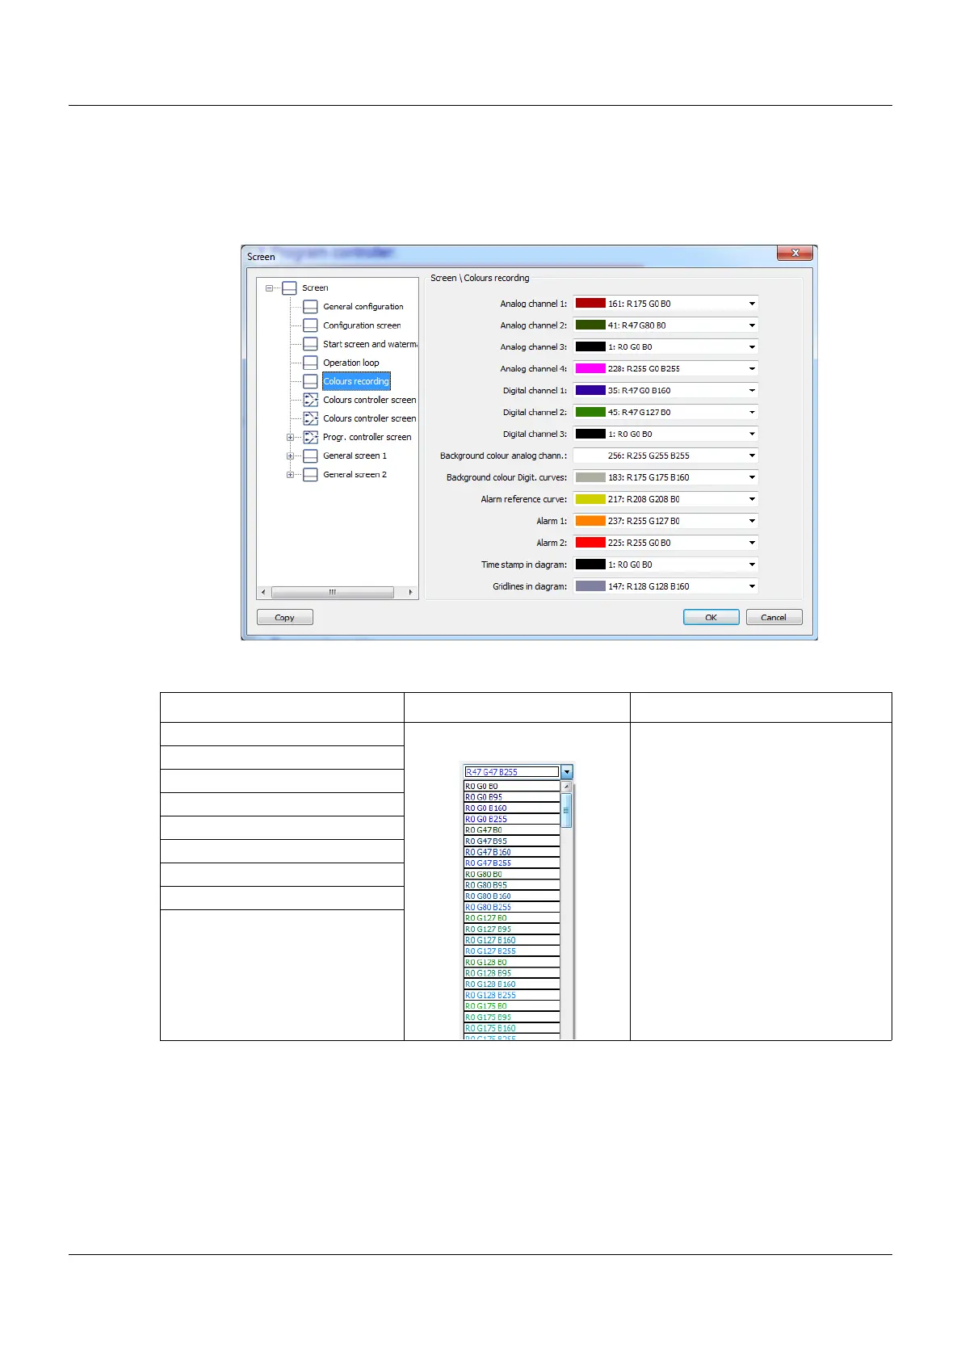
Task: Open the Digital channel 1 colour dropdown
Action: 752,391
